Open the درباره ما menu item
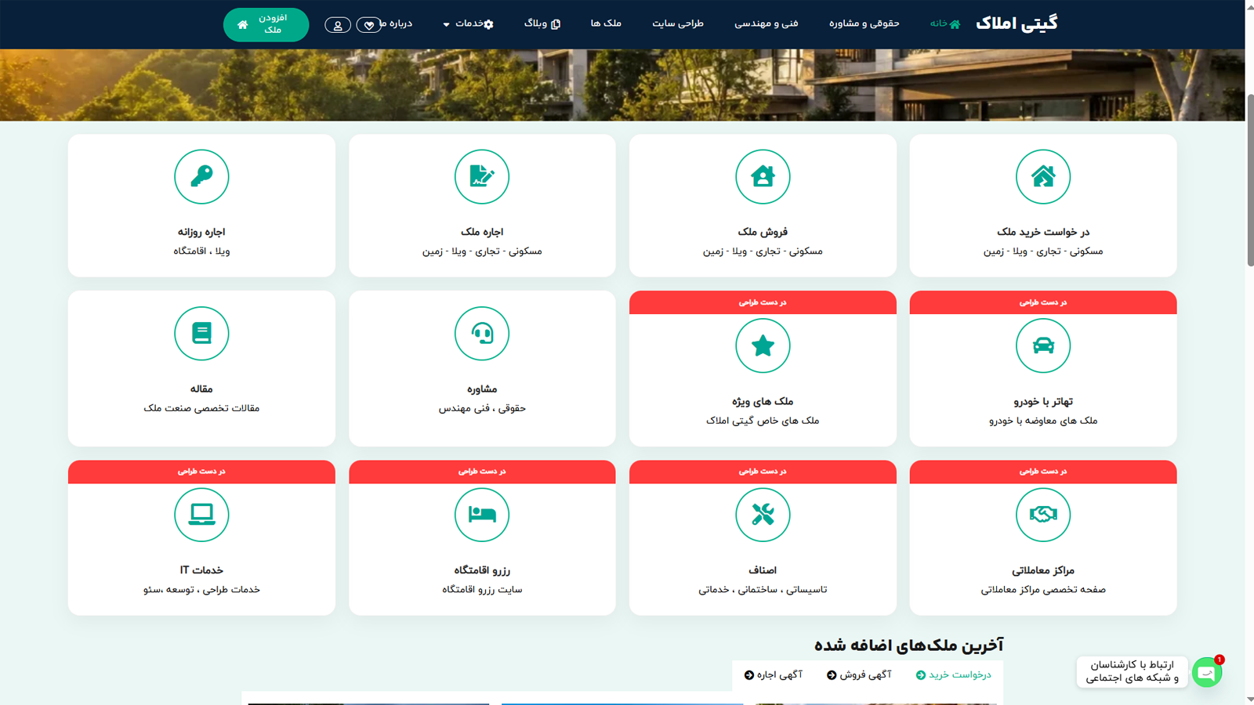This screenshot has width=1254, height=705. point(397,23)
